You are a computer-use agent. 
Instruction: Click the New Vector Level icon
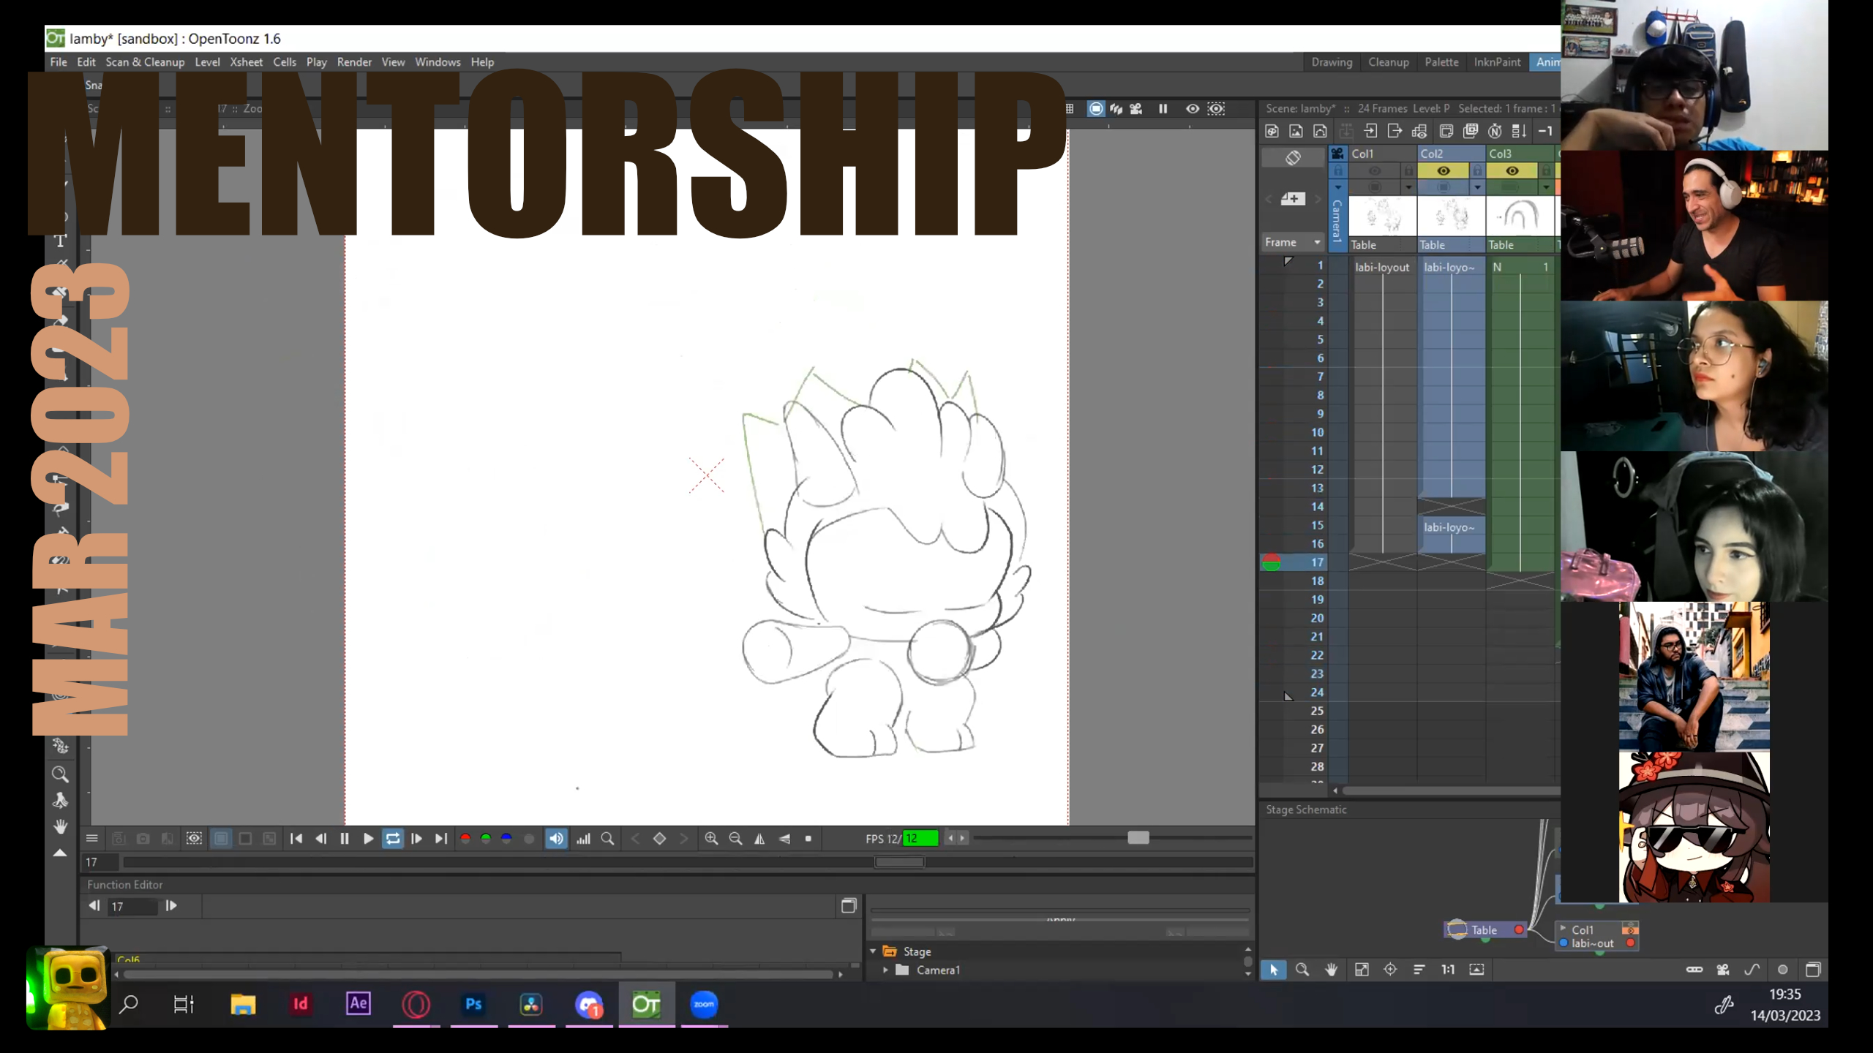click(1320, 131)
